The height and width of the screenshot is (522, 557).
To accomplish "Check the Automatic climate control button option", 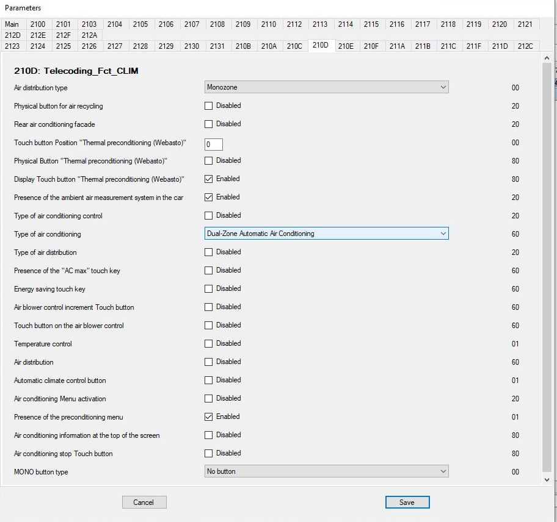I will [209, 380].
